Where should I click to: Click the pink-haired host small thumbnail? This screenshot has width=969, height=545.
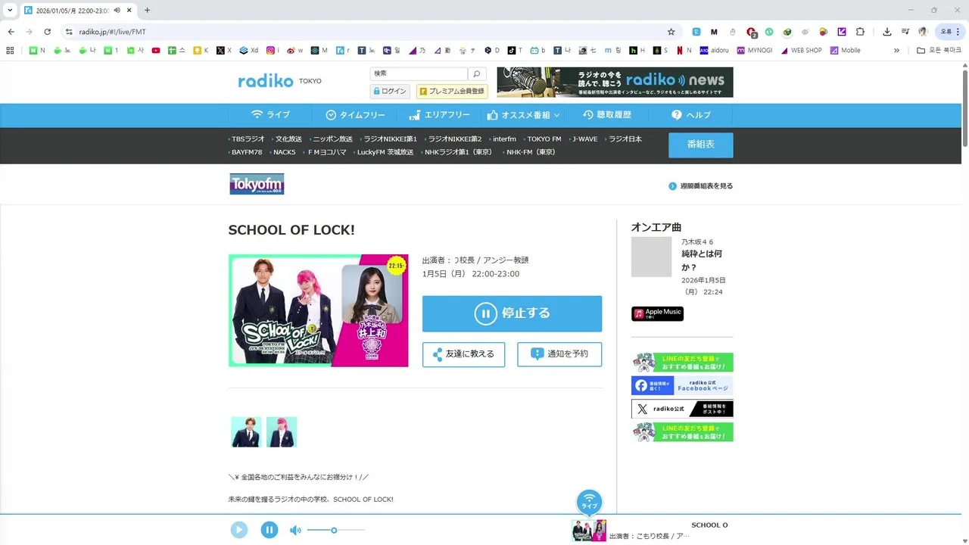(282, 431)
